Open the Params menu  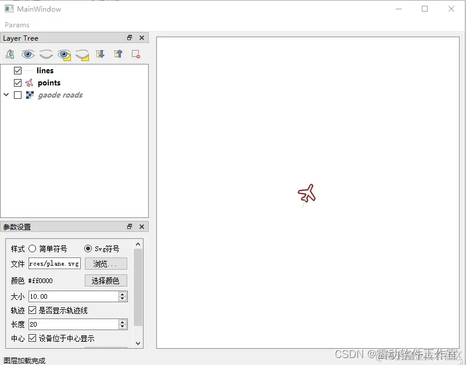(x=17, y=24)
